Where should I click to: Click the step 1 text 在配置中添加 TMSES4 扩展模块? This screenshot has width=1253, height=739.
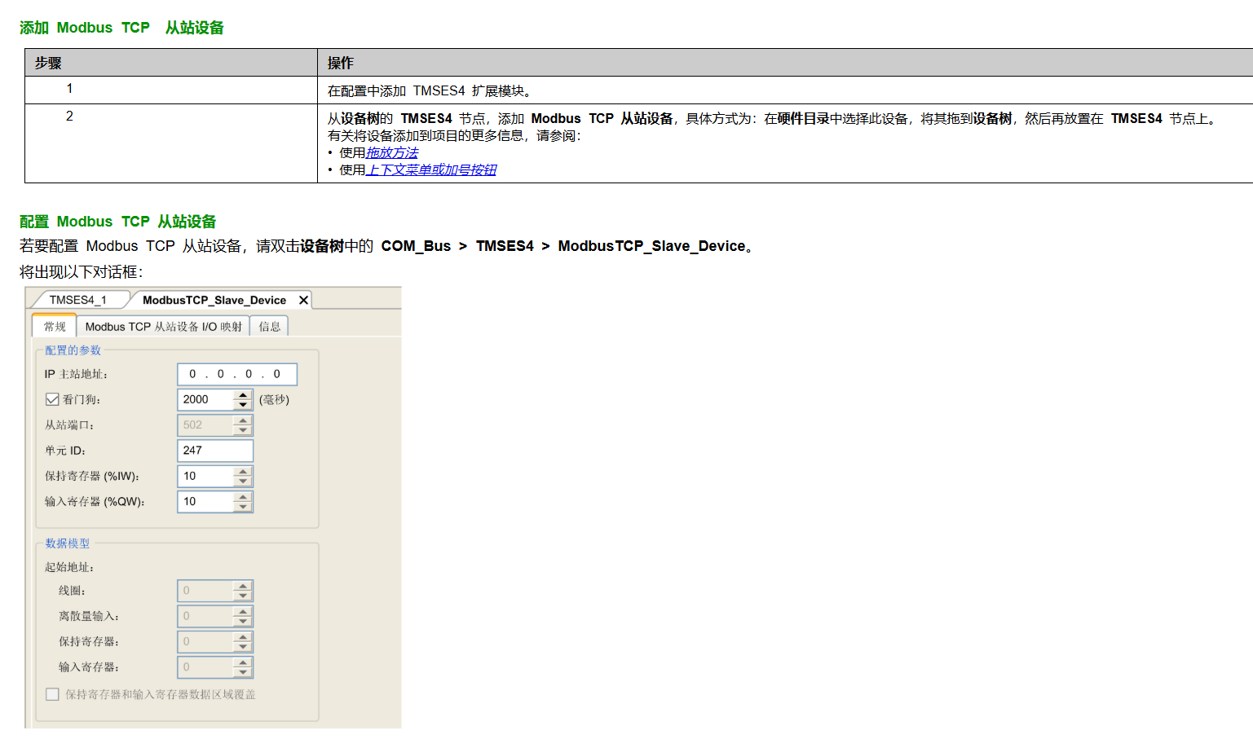coord(429,90)
